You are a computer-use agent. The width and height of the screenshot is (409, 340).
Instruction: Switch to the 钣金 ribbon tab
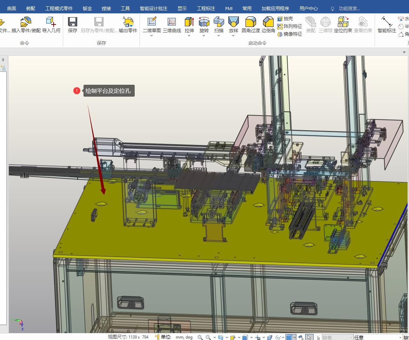87,8
